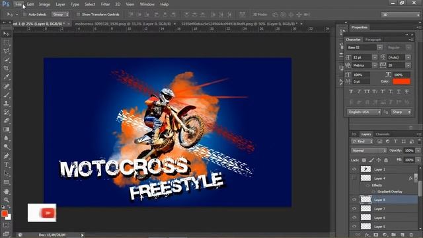Viewport: 423px width, 238px height.
Task: Select the Lasso tool
Action: (x=7, y=51)
